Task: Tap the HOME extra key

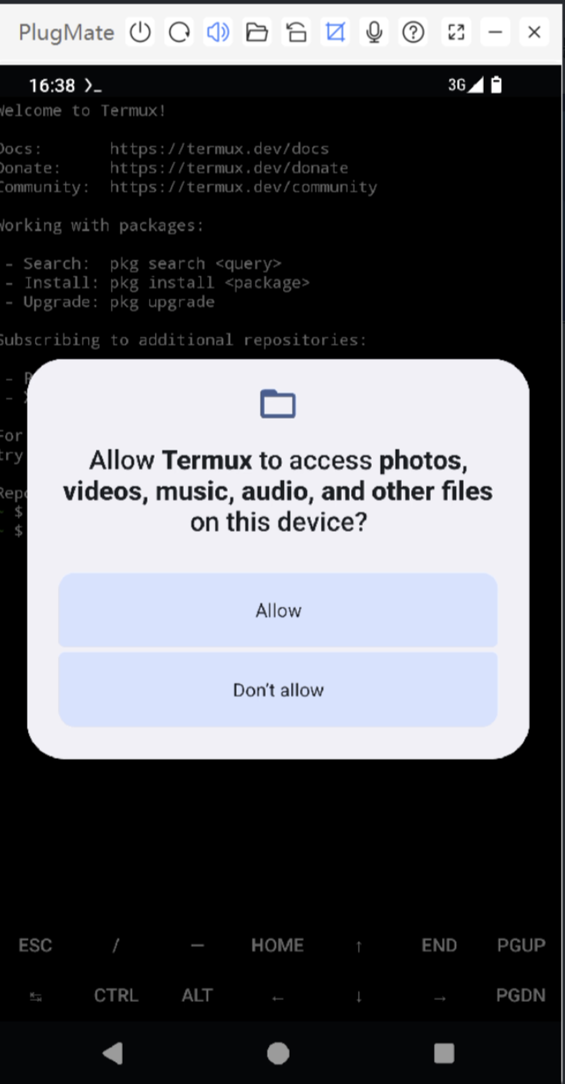Action: pyautogui.click(x=277, y=945)
